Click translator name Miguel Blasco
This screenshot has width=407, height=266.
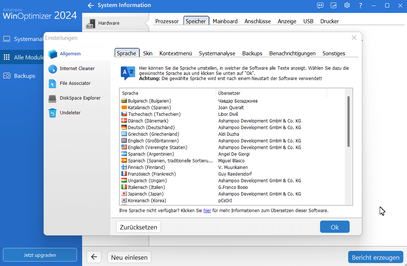click(231, 161)
